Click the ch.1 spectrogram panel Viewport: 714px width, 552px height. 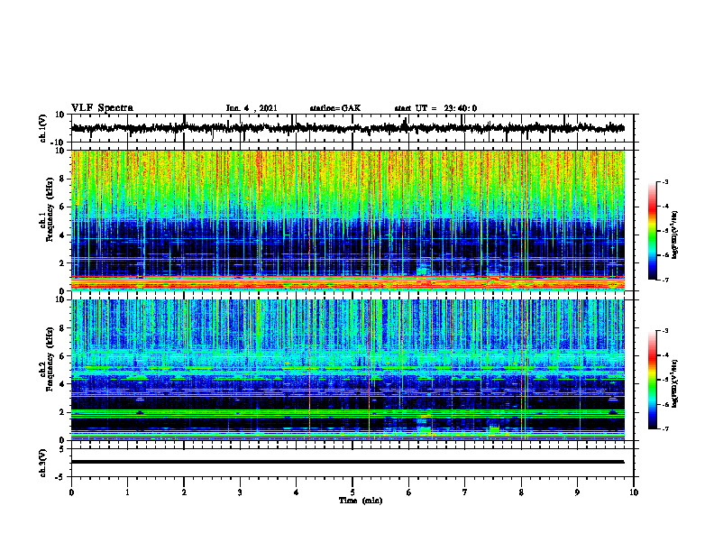[347, 220]
